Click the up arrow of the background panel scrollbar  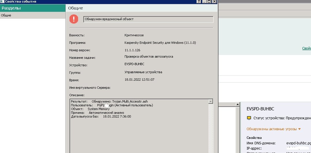[238, 104]
